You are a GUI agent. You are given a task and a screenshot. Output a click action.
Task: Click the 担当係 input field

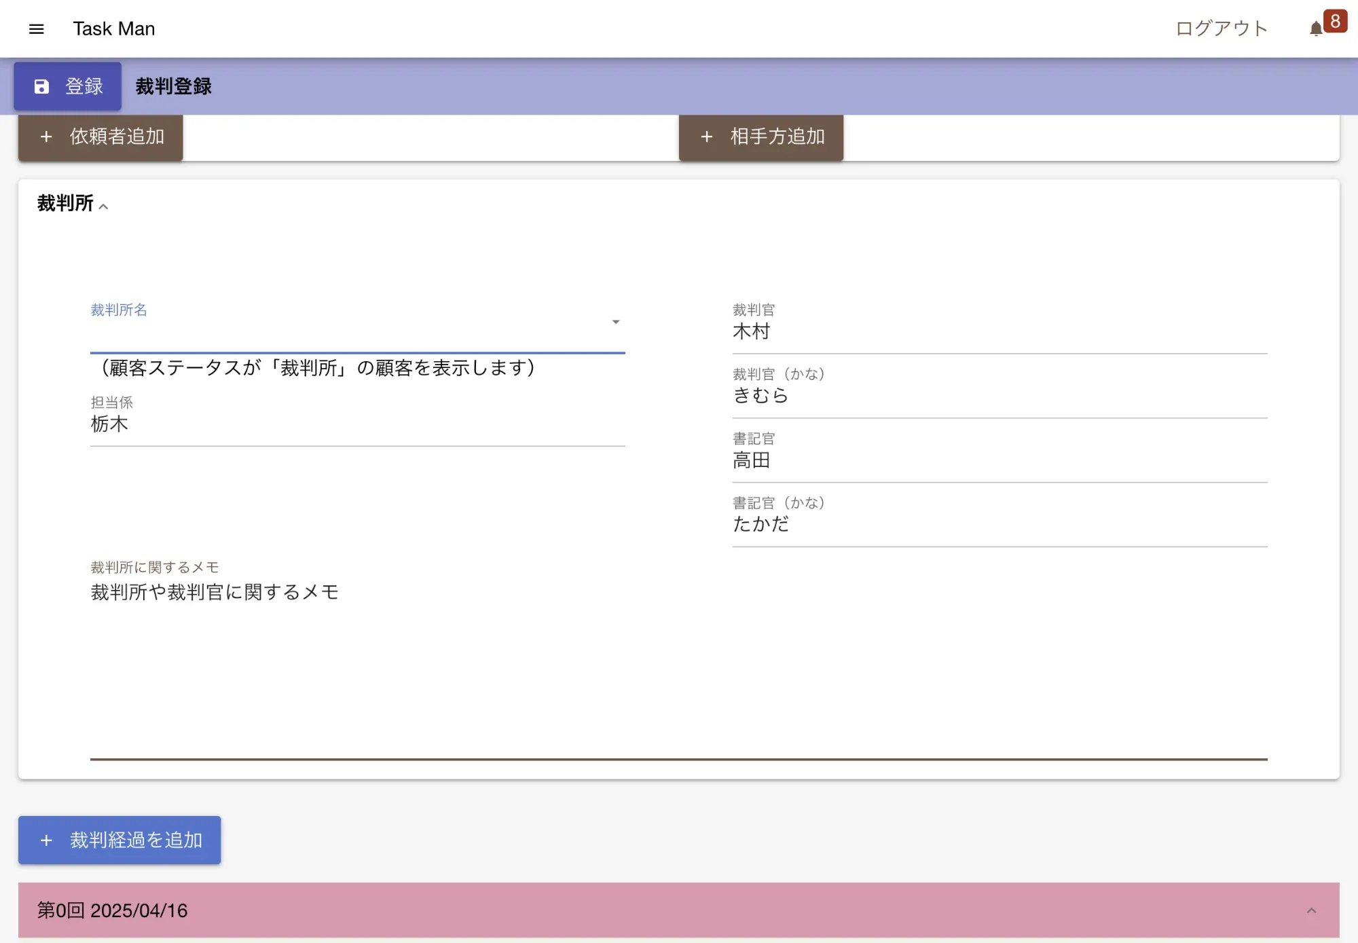tap(357, 424)
